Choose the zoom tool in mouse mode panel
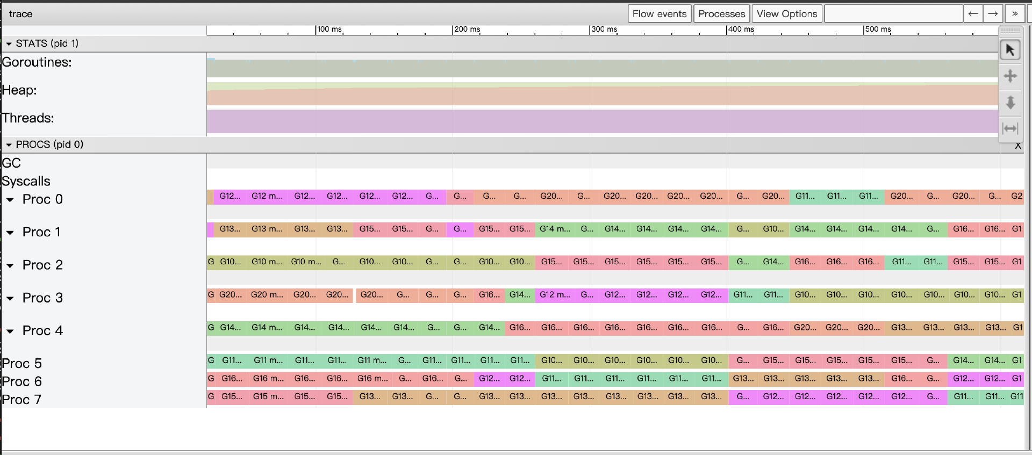The image size is (1032, 455). (1010, 102)
